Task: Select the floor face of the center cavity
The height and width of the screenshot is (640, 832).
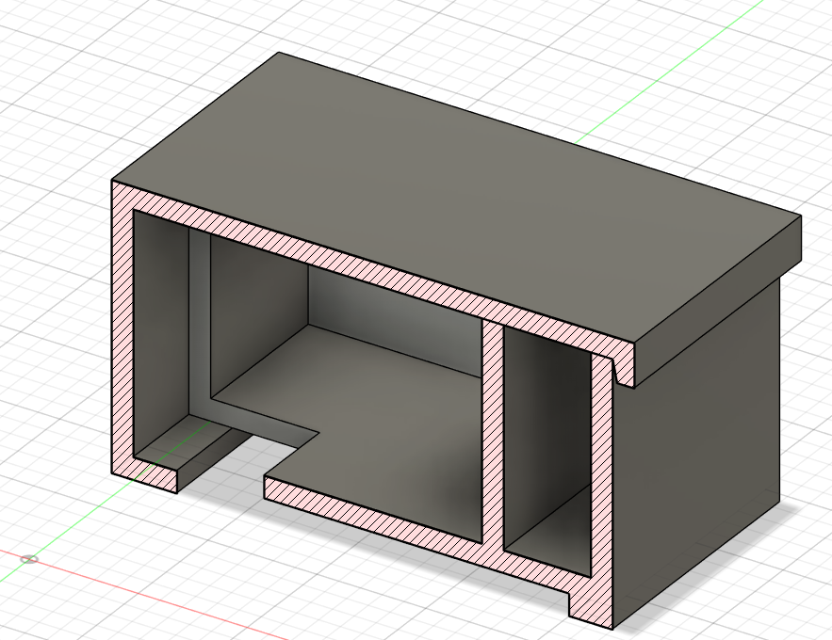Action: [382, 424]
